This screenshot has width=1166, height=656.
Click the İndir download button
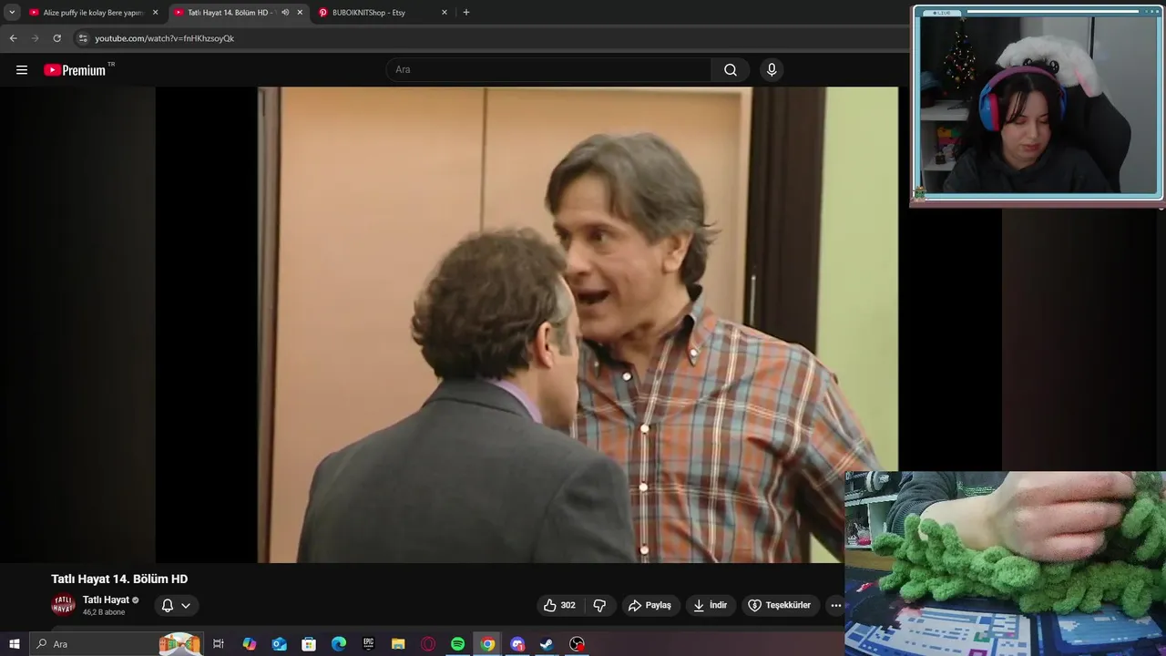tap(711, 605)
